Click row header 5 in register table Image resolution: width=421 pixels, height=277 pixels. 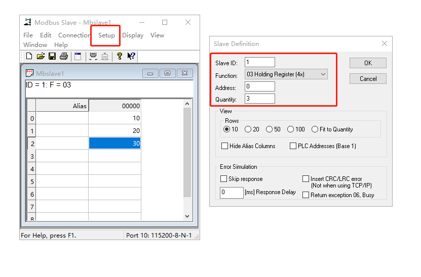coord(32,181)
